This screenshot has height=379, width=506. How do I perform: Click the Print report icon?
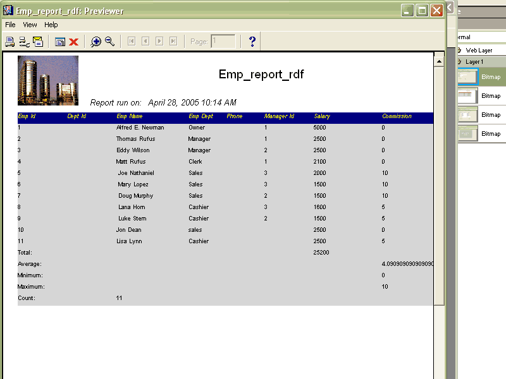(10, 42)
